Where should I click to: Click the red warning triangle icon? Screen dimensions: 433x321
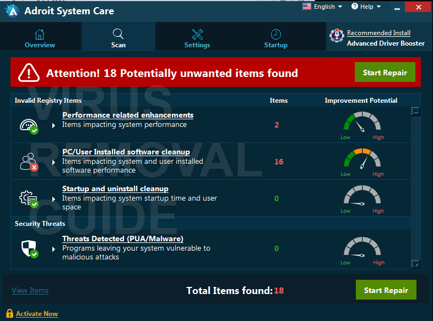pos(29,73)
